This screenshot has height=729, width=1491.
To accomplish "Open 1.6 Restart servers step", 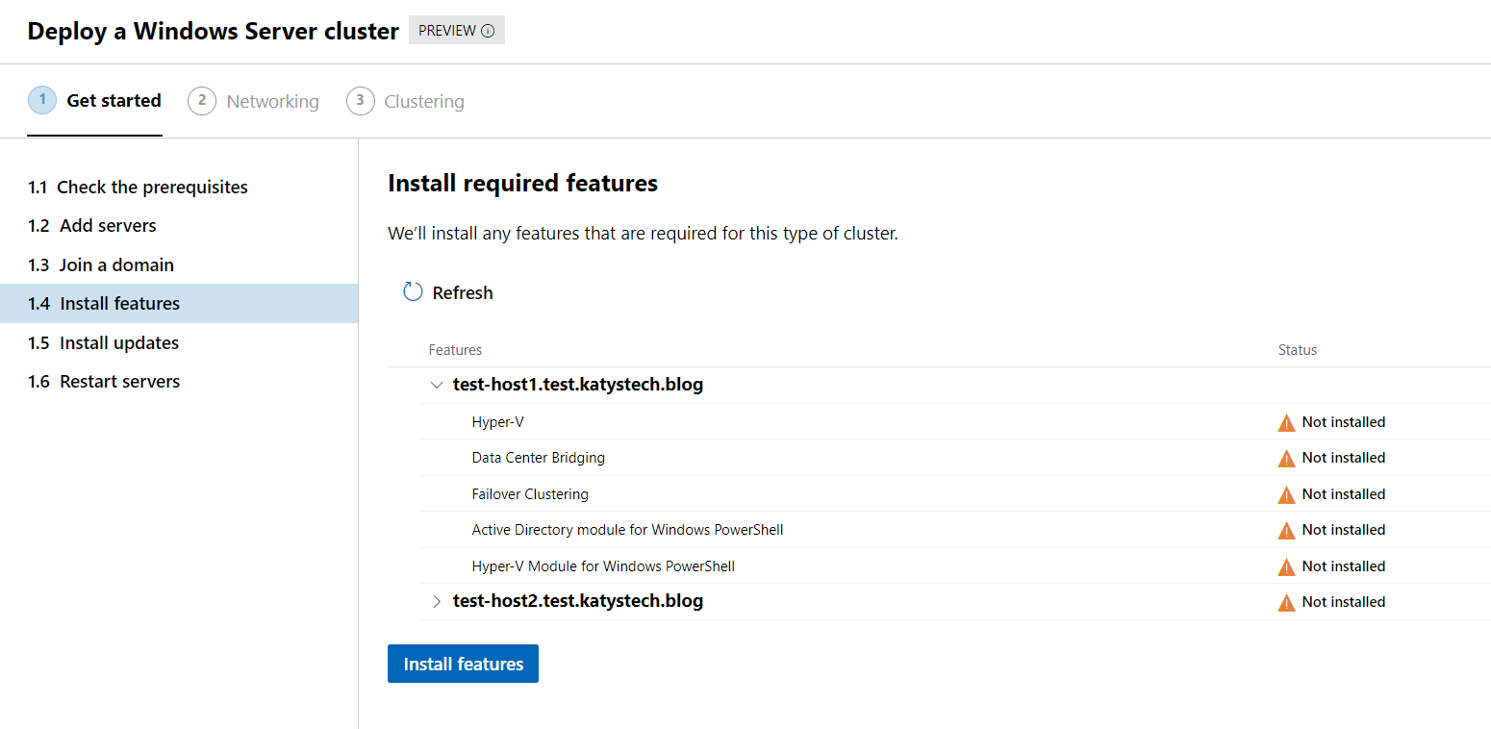I will (104, 381).
